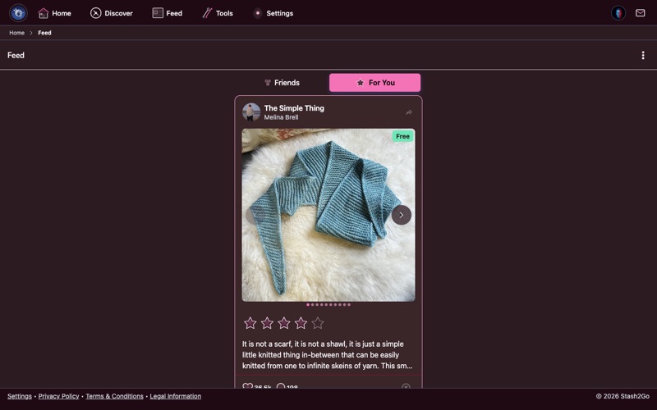Image resolution: width=657 pixels, height=410 pixels.
Task: Open the Legal Information footer link
Action: click(x=175, y=396)
